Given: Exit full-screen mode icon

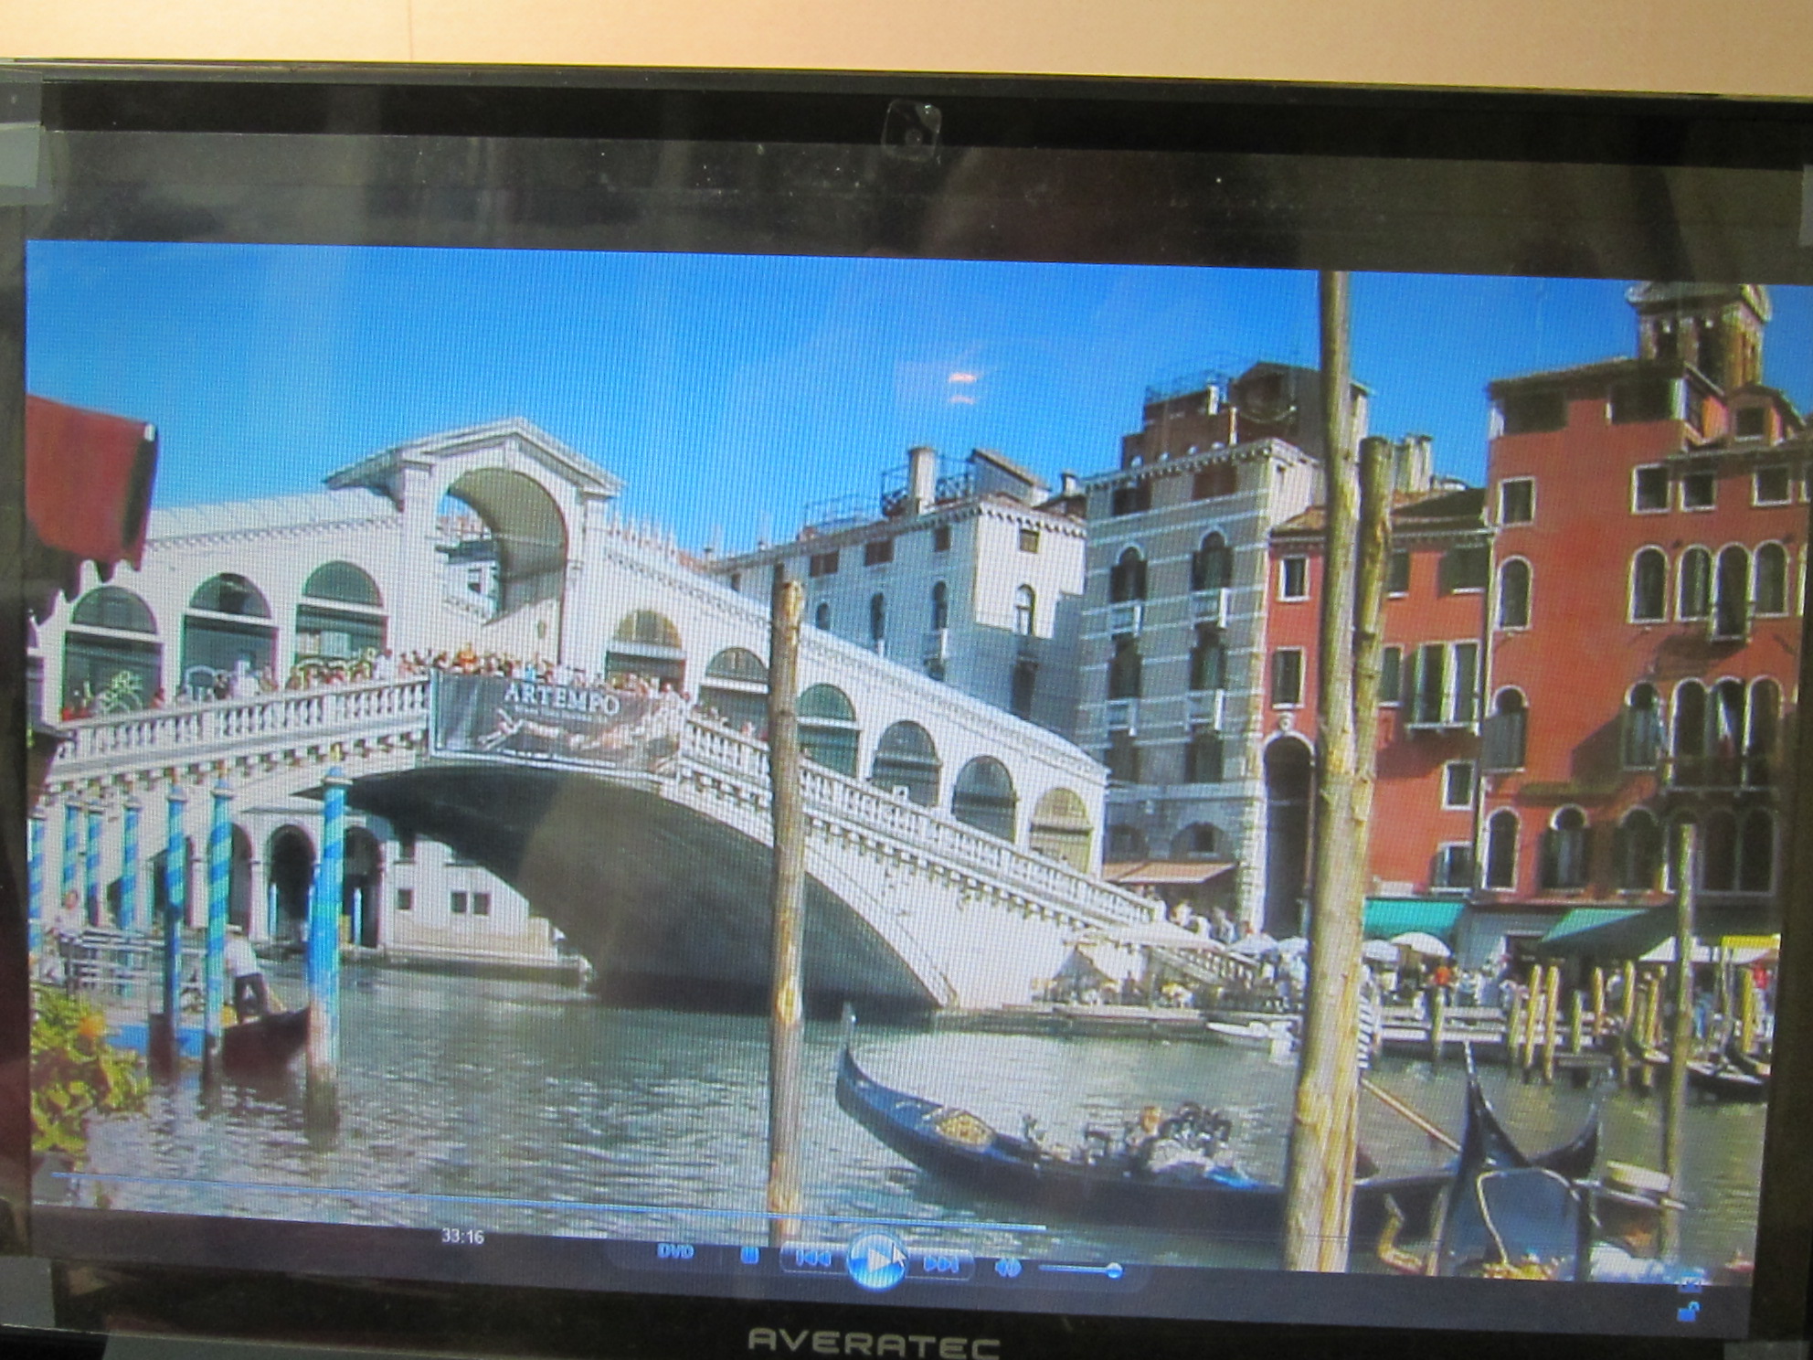Looking at the screenshot, I should click(x=1689, y=1284).
